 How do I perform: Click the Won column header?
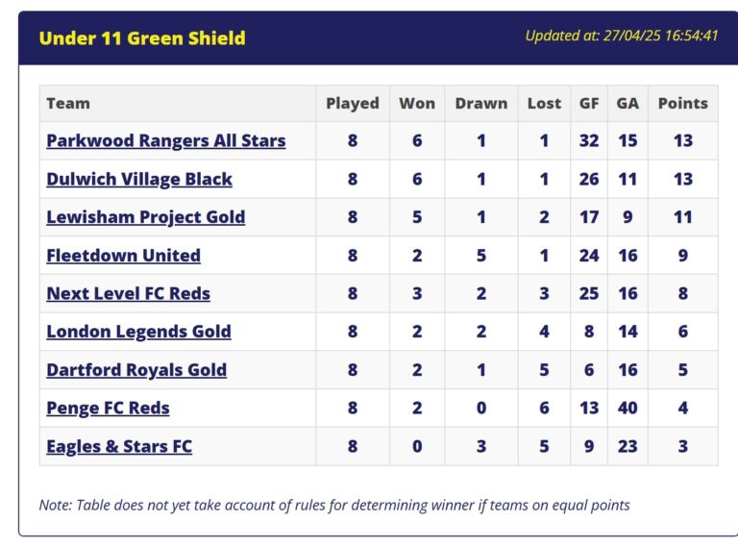click(417, 103)
